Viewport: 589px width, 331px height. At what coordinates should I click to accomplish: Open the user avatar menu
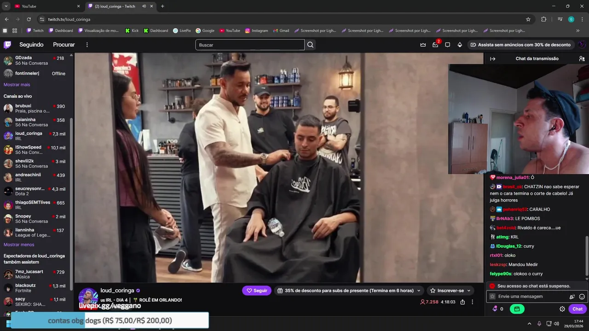pyautogui.click(x=582, y=45)
